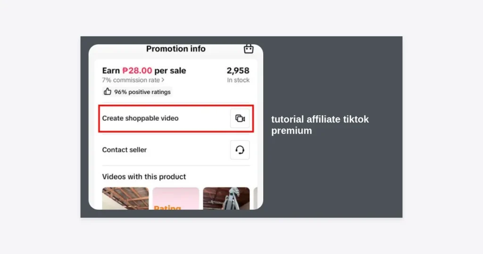Click the tutorial affiliate tiktok premium caption
Image resolution: width=483 pixels, height=254 pixels.
click(x=320, y=125)
